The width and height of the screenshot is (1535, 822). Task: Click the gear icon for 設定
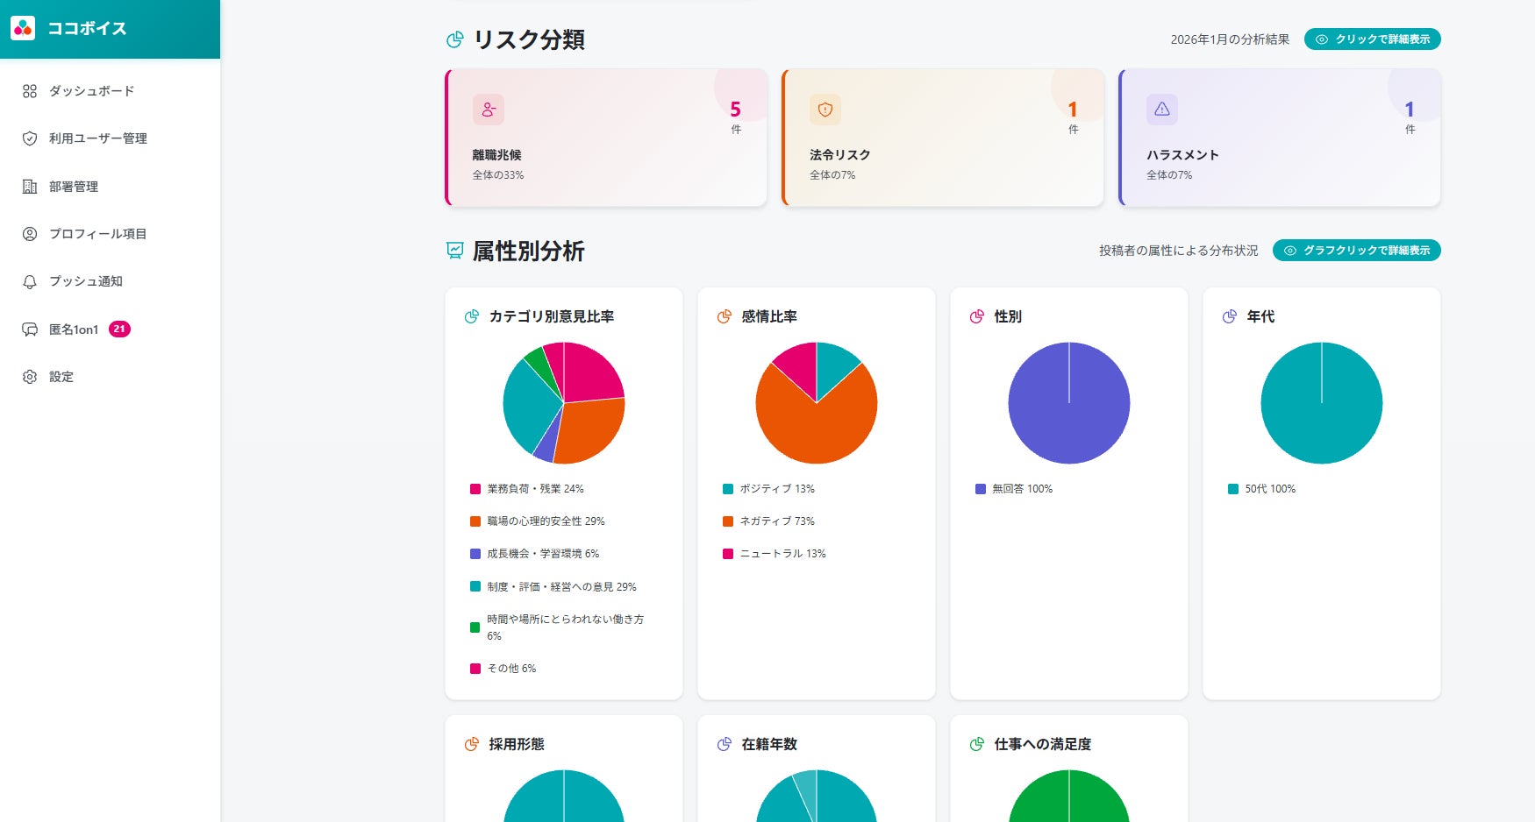(30, 377)
